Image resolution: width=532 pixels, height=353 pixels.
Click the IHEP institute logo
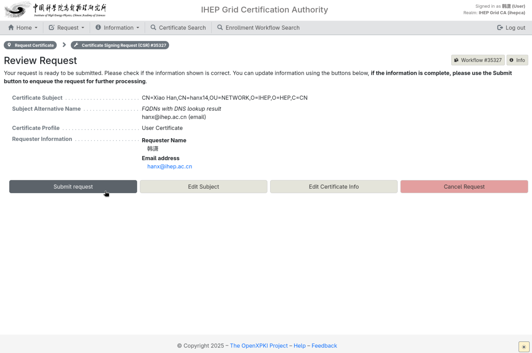click(55, 10)
